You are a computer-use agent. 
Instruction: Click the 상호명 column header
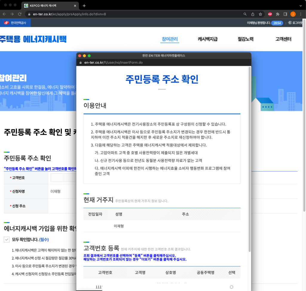171,273
